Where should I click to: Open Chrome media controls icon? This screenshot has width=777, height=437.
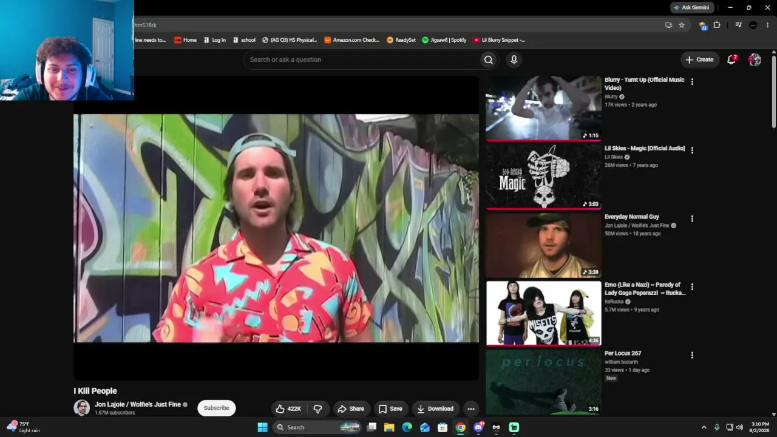[738, 25]
